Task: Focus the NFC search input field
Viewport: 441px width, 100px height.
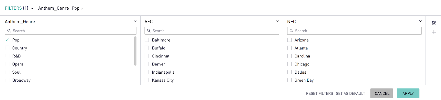Action: (x=354, y=31)
